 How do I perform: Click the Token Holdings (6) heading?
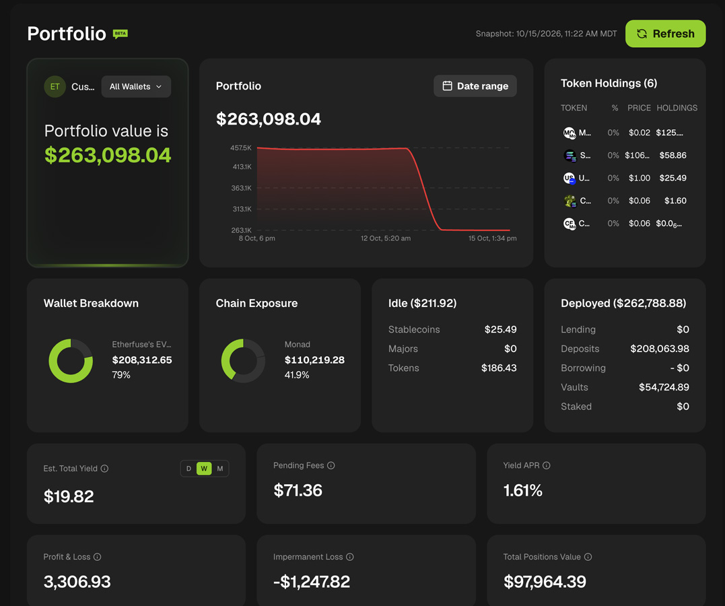tap(609, 83)
